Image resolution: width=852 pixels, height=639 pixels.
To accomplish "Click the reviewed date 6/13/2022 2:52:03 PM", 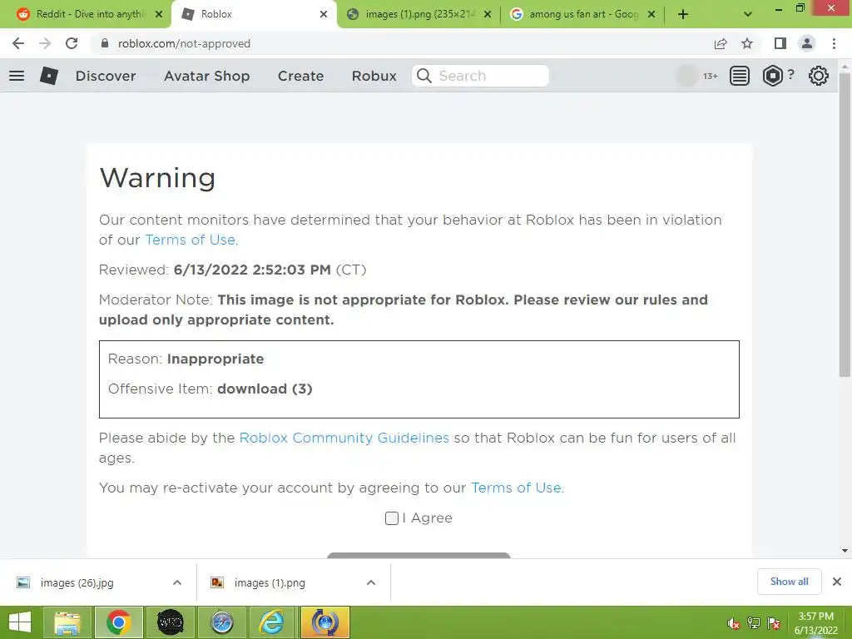I will click(252, 270).
